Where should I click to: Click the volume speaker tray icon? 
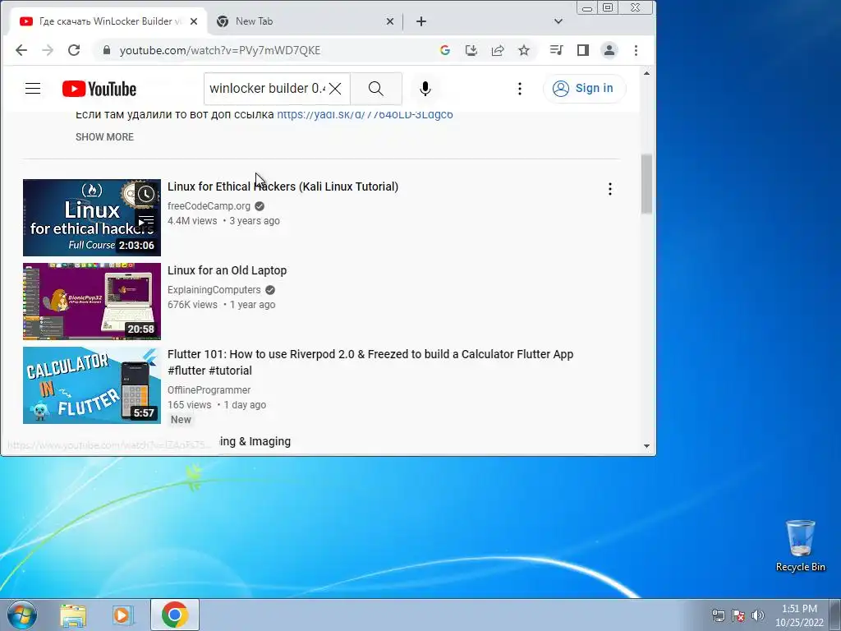tap(758, 615)
